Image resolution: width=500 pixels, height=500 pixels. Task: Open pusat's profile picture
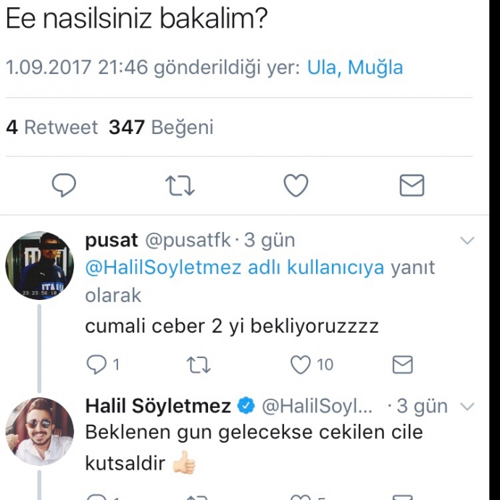39,266
